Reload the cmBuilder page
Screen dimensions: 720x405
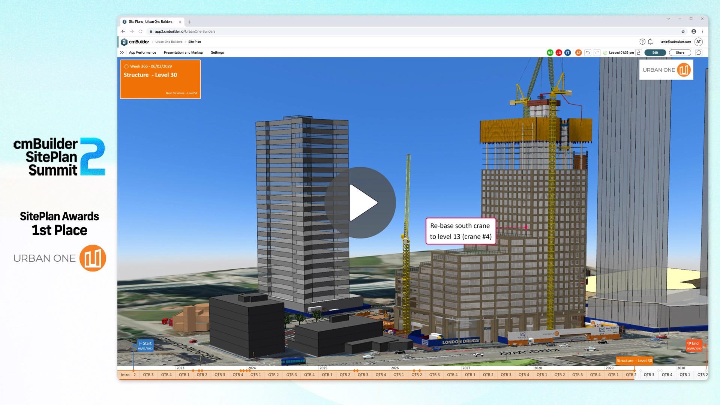coord(140,31)
